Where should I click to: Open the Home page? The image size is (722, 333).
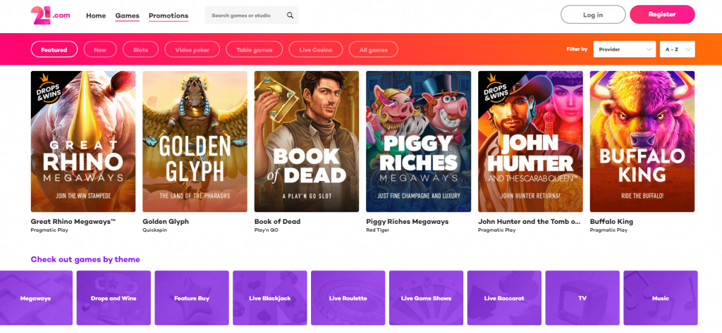(x=96, y=15)
